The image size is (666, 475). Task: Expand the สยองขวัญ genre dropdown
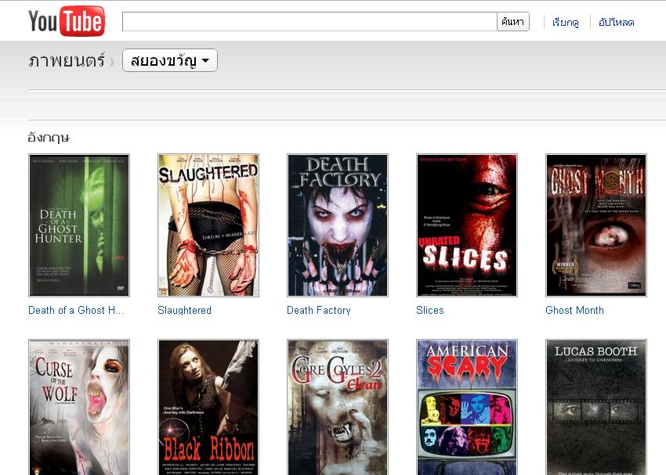point(169,60)
